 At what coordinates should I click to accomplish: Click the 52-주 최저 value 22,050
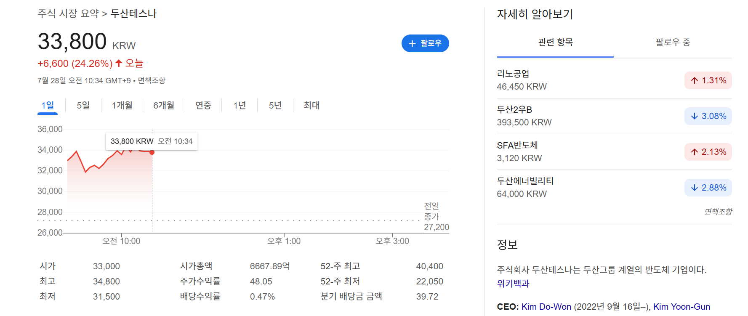point(430,281)
